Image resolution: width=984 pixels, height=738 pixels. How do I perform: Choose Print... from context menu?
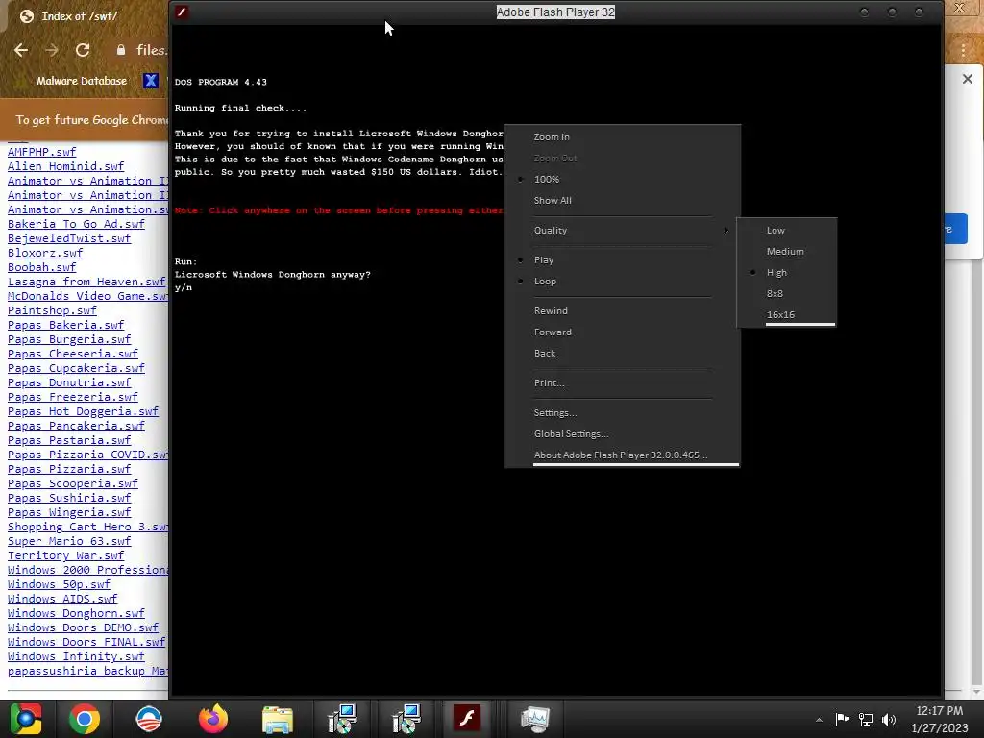tap(549, 382)
